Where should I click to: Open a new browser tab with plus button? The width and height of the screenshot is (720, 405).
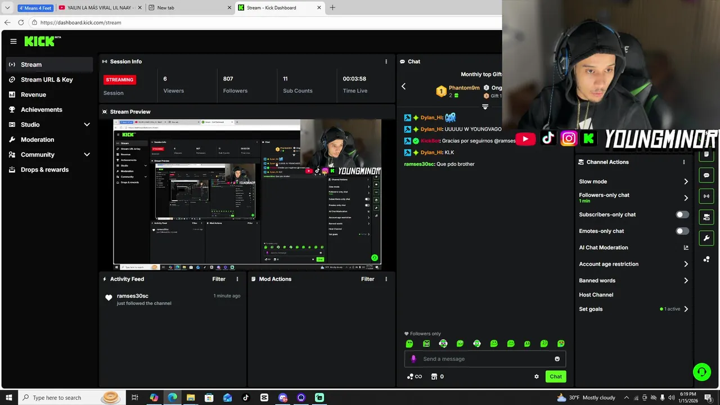click(x=332, y=7)
